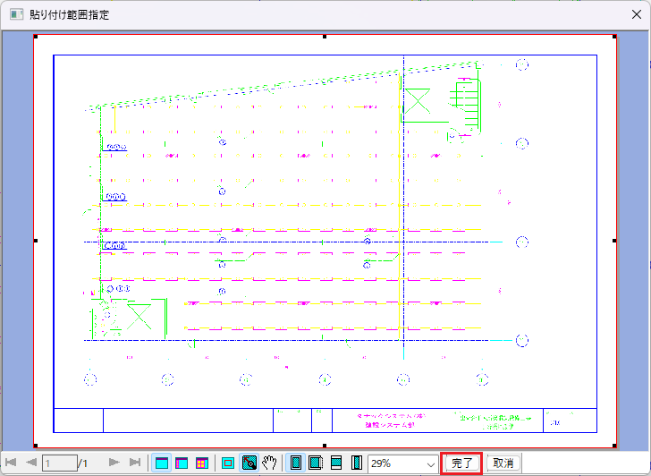The width and height of the screenshot is (651, 476).
Task: Click the right-middle selection handle
Action: coord(614,241)
